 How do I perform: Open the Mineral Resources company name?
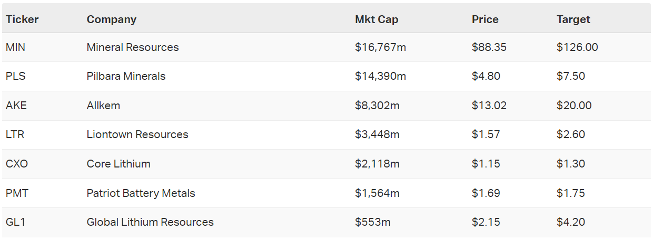133,47
